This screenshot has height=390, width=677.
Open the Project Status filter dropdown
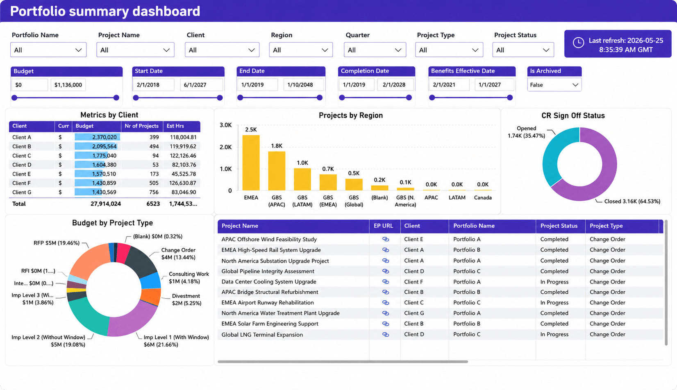pyautogui.click(x=523, y=50)
